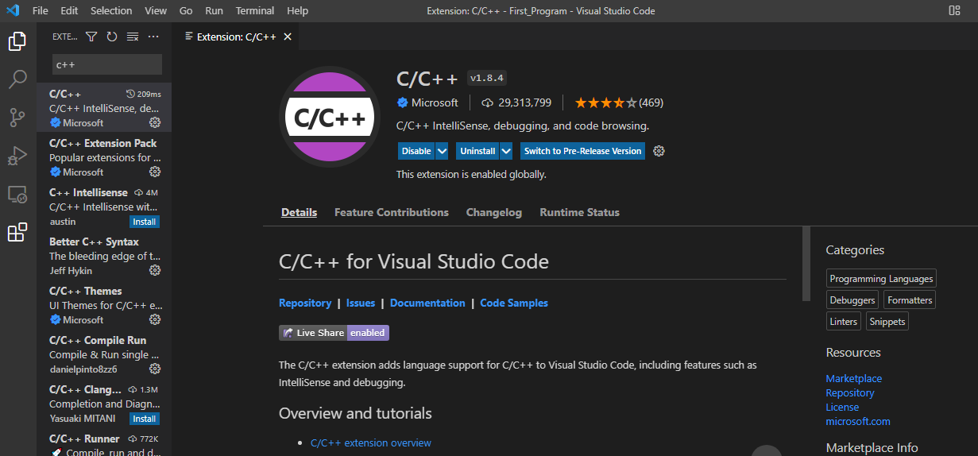Click the C/C++ extension logo
978x456 pixels.
330,118
